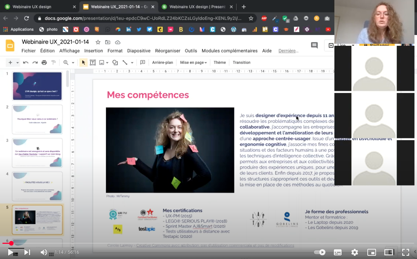Open the comment history icon
Image resolution: width=417 pixels, height=259 pixels.
point(314,45)
